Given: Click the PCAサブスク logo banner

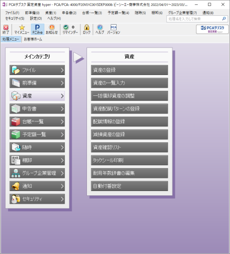Looking at the screenshot, I should pyautogui.click(x=212, y=29).
